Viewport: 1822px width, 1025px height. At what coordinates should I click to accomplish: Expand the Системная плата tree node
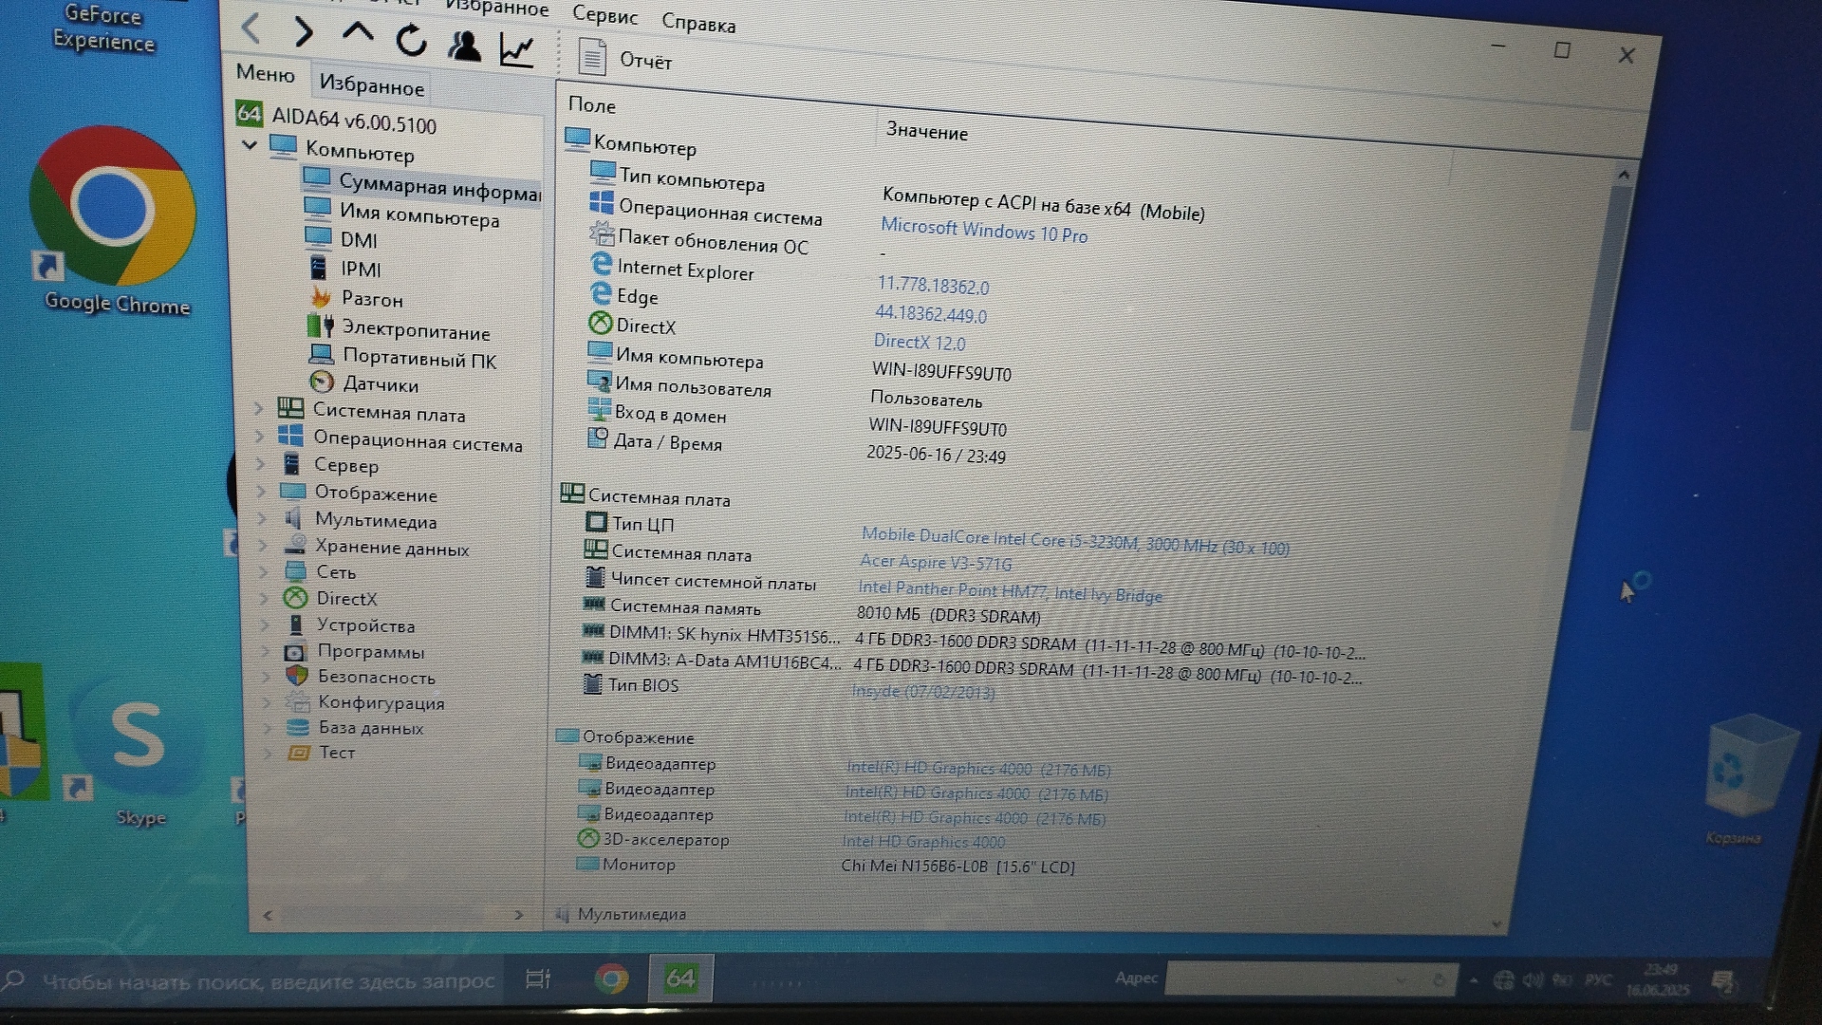pos(258,409)
